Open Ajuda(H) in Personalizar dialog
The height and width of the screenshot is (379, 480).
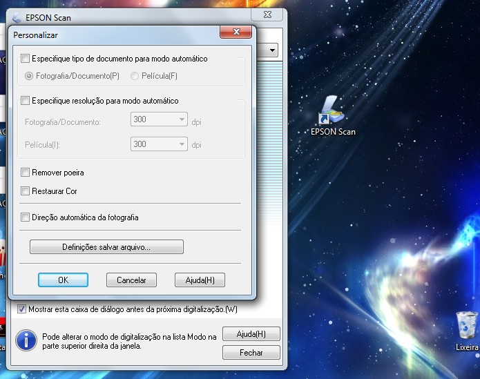200,280
